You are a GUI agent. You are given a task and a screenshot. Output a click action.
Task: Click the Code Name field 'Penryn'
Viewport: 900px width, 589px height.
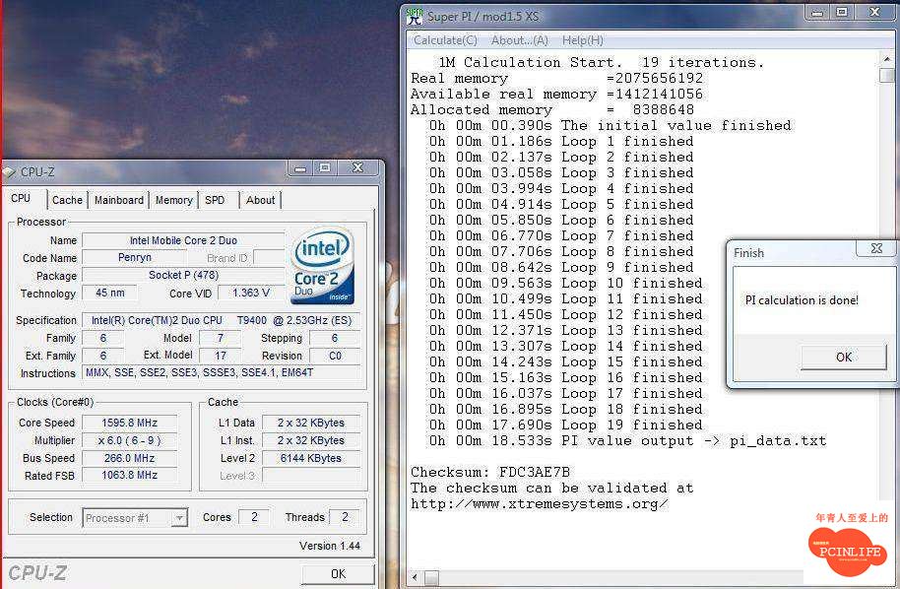[x=135, y=257]
